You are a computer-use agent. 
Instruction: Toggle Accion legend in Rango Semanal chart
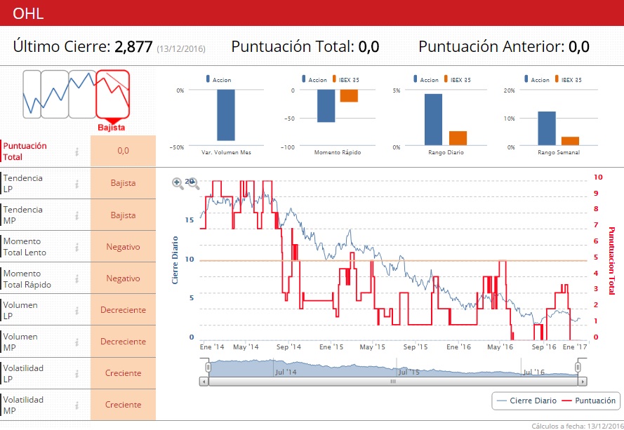(537, 79)
